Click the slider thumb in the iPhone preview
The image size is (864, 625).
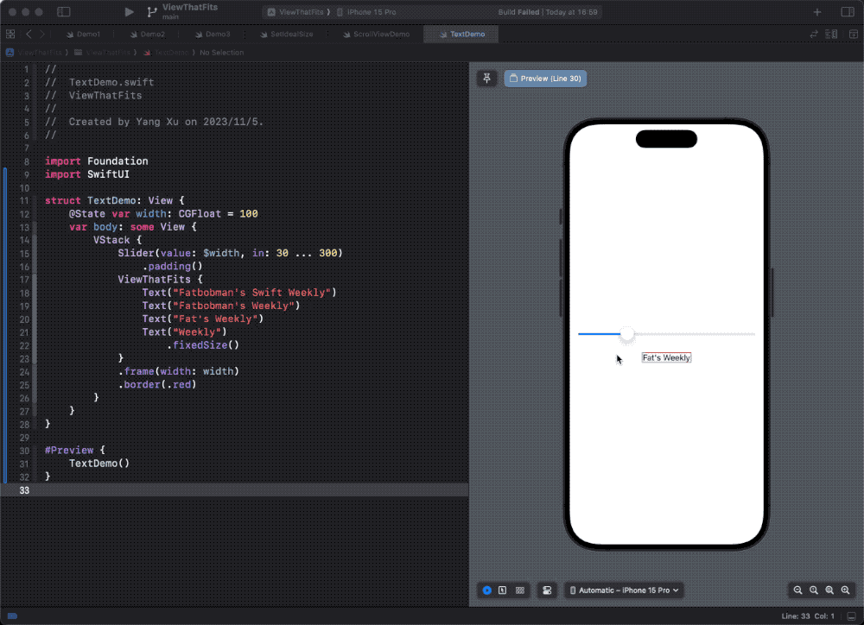[x=627, y=334]
